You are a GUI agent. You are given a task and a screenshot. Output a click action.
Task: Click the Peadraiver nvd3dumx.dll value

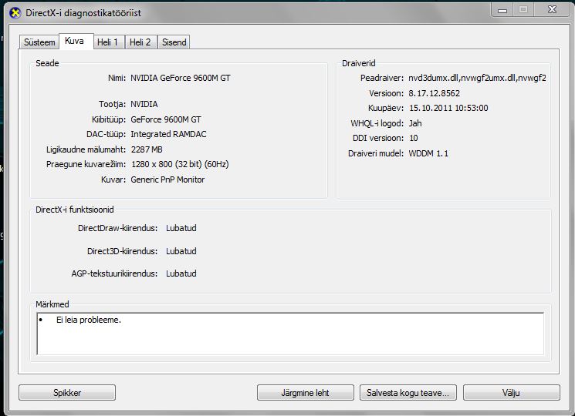coord(477,78)
